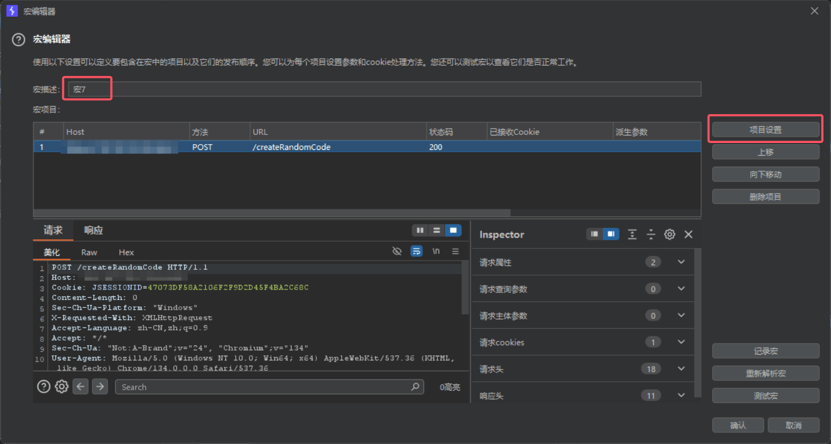Screen dimensions: 831x444
Task: Open the message editor hamburger menu
Action: coord(455,251)
